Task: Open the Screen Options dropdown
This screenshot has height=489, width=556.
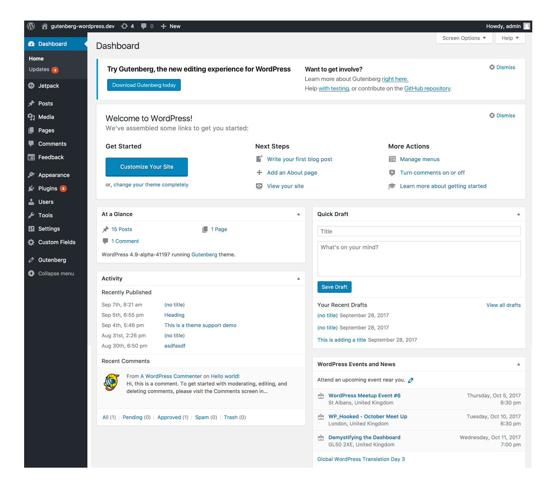Action: [464, 38]
